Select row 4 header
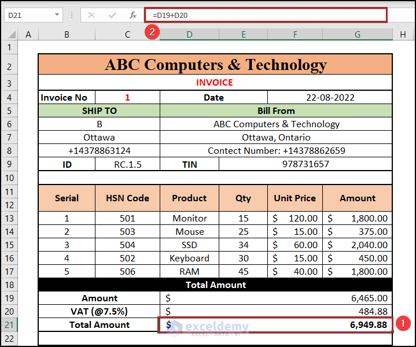The width and height of the screenshot is (416, 347). [x=9, y=97]
